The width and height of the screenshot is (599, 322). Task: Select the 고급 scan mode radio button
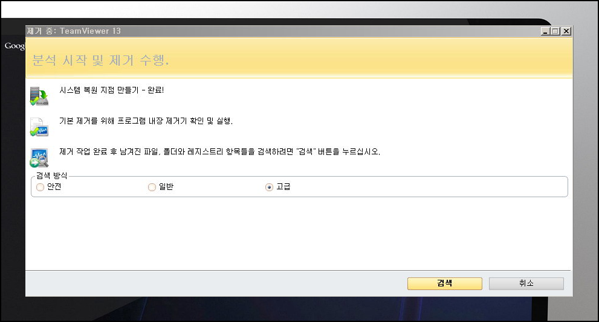(x=269, y=187)
